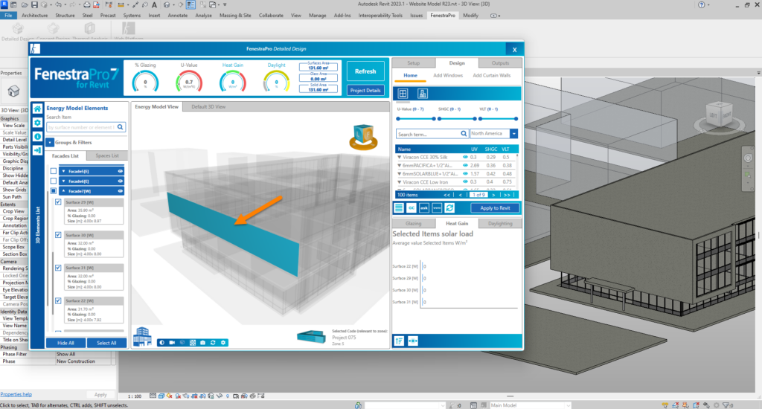Click the 'ask' icon in glazing toolbar
Viewport: 762px width, 409px height.
coord(423,208)
